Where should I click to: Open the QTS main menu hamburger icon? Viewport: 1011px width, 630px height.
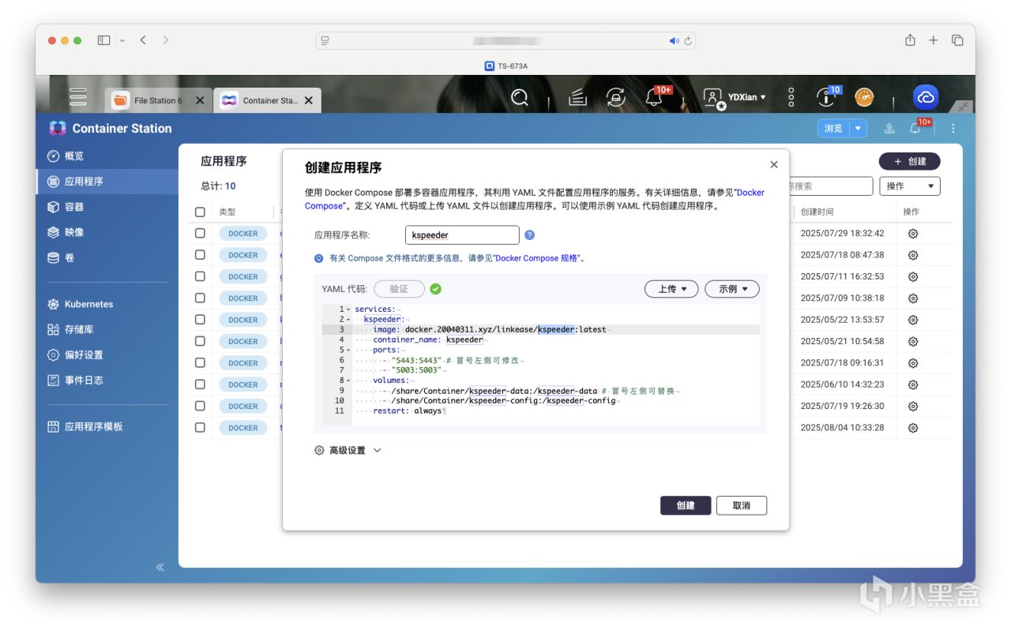pyautogui.click(x=77, y=97)
